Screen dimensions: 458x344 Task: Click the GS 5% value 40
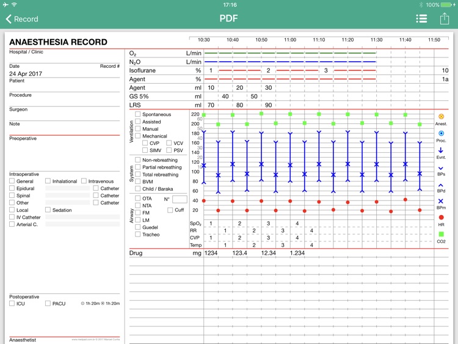click(225, 97)
